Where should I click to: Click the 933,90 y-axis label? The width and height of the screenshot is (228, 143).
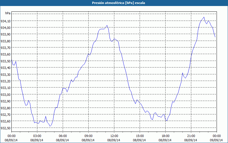pyautogui.click(x=5, y=35)
